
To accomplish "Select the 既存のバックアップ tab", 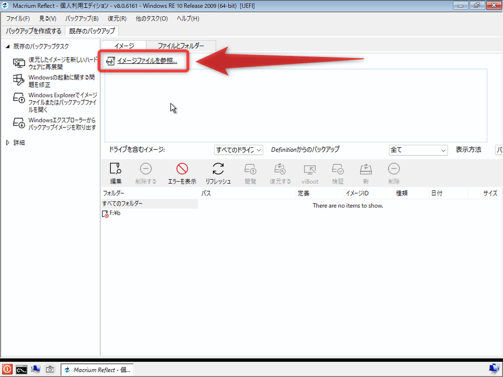I will click(x=92, y=31).
